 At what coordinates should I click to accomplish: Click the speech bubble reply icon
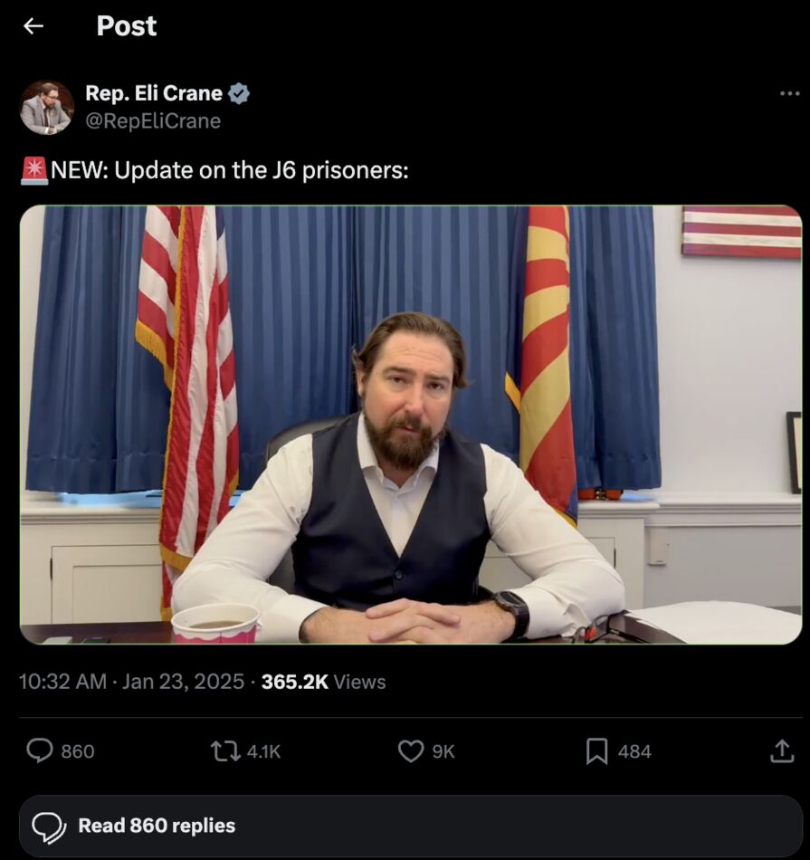(39, 750)
